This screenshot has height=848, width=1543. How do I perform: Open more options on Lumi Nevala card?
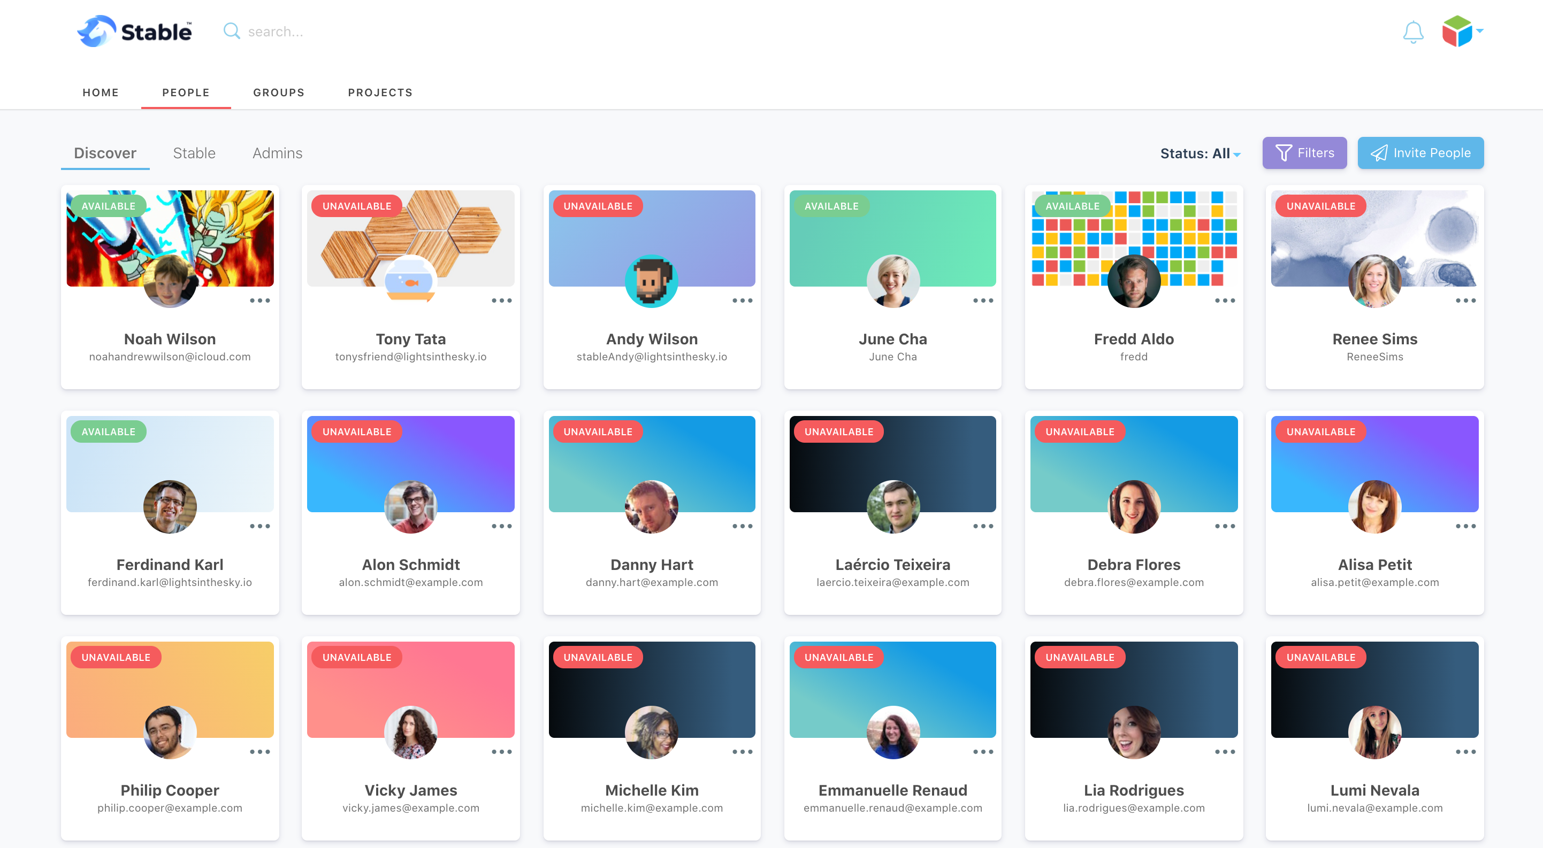1466,752
